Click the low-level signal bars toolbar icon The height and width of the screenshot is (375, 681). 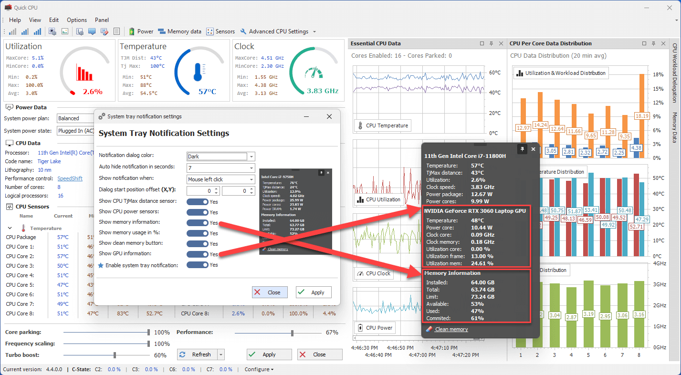click(x=12, y=31)
